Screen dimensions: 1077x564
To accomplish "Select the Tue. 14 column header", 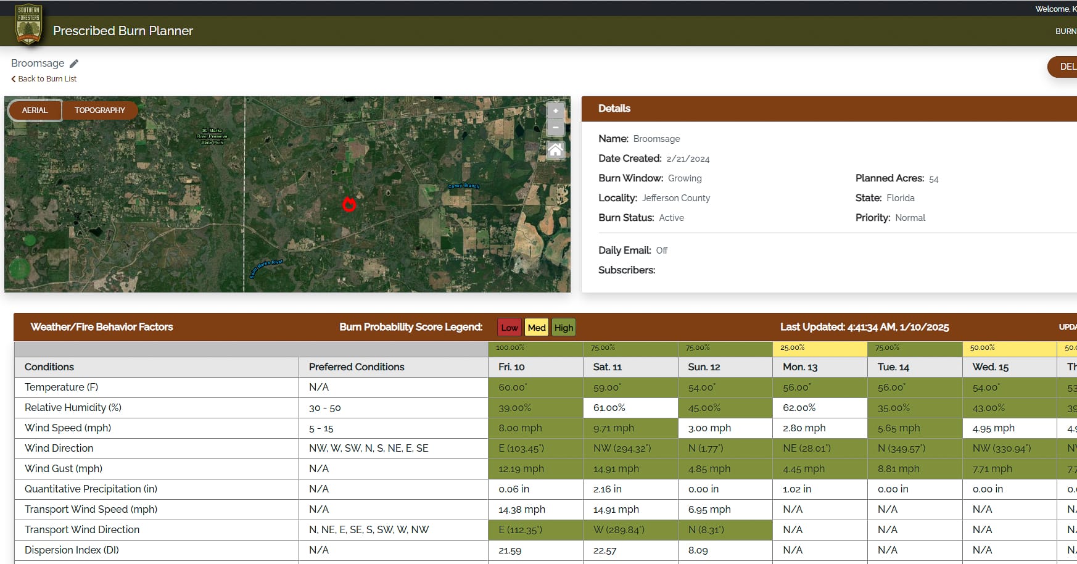I will [x=915, y=367].
